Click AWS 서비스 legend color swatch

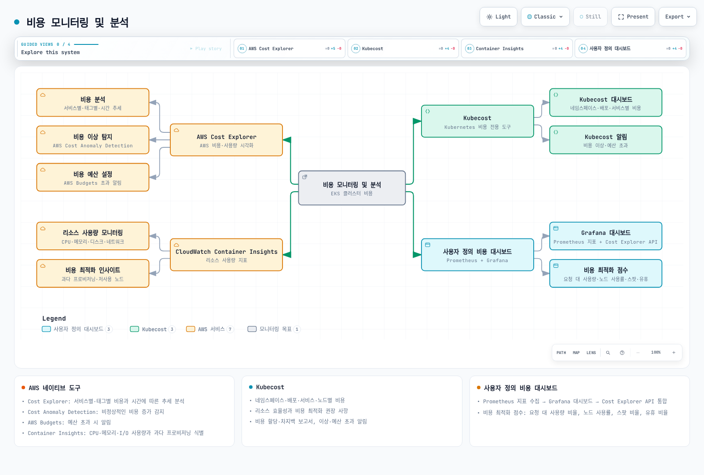click(191, 329)
